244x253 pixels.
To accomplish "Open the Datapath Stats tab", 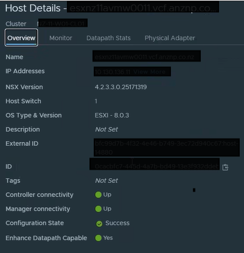I will point(108,38).
